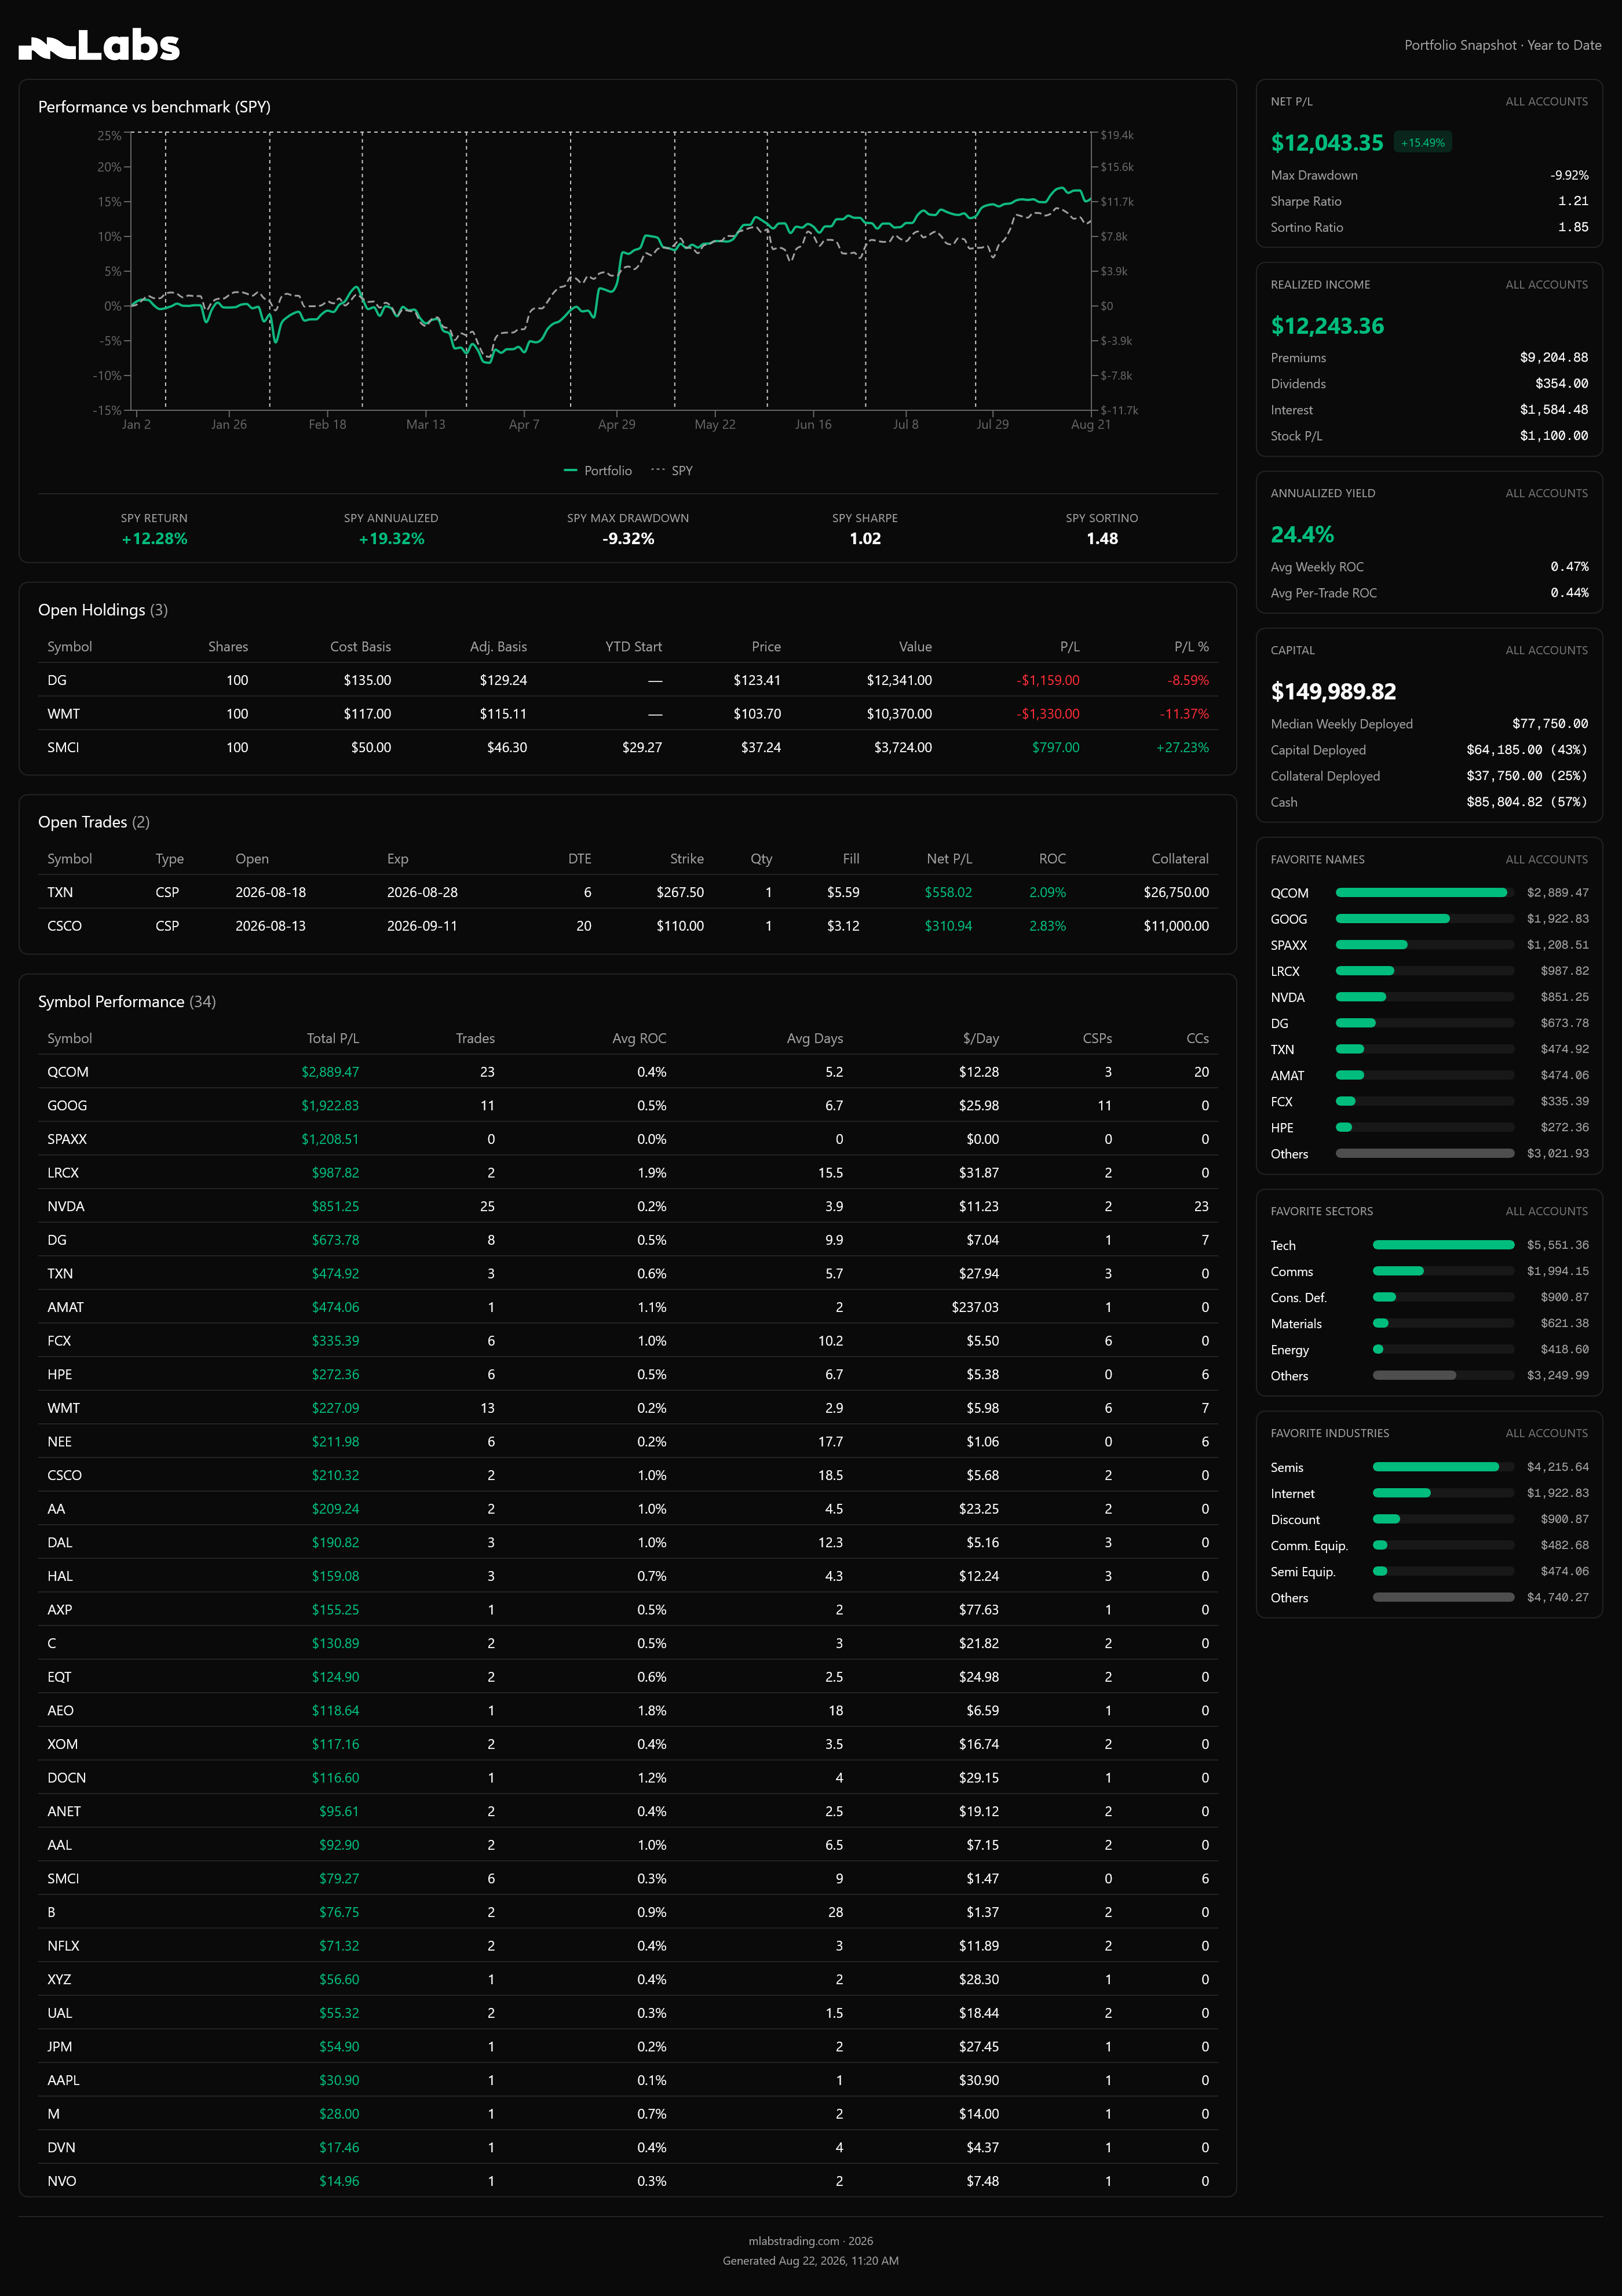Click QCOM in the Symbol Performance table
1622x2296 pixels.
(68, 1073)
